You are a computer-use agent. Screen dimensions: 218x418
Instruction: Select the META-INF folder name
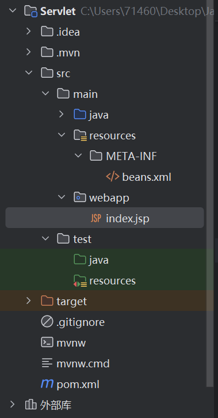132,156
